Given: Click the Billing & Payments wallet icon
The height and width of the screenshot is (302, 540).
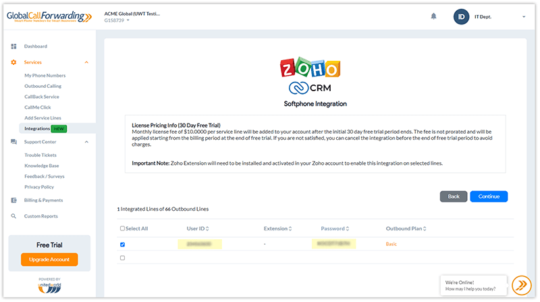Looking at the screenshot, I should point(13,200).
